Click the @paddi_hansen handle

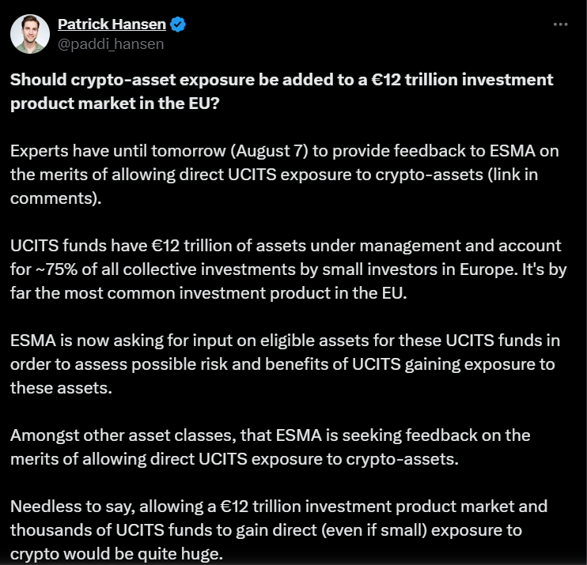click(x=111, y=44)
